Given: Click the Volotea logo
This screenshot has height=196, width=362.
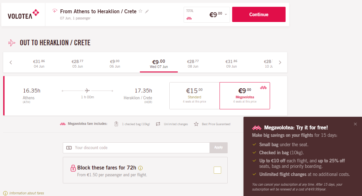Looking at the screenshot, I should tap(23, 14).
